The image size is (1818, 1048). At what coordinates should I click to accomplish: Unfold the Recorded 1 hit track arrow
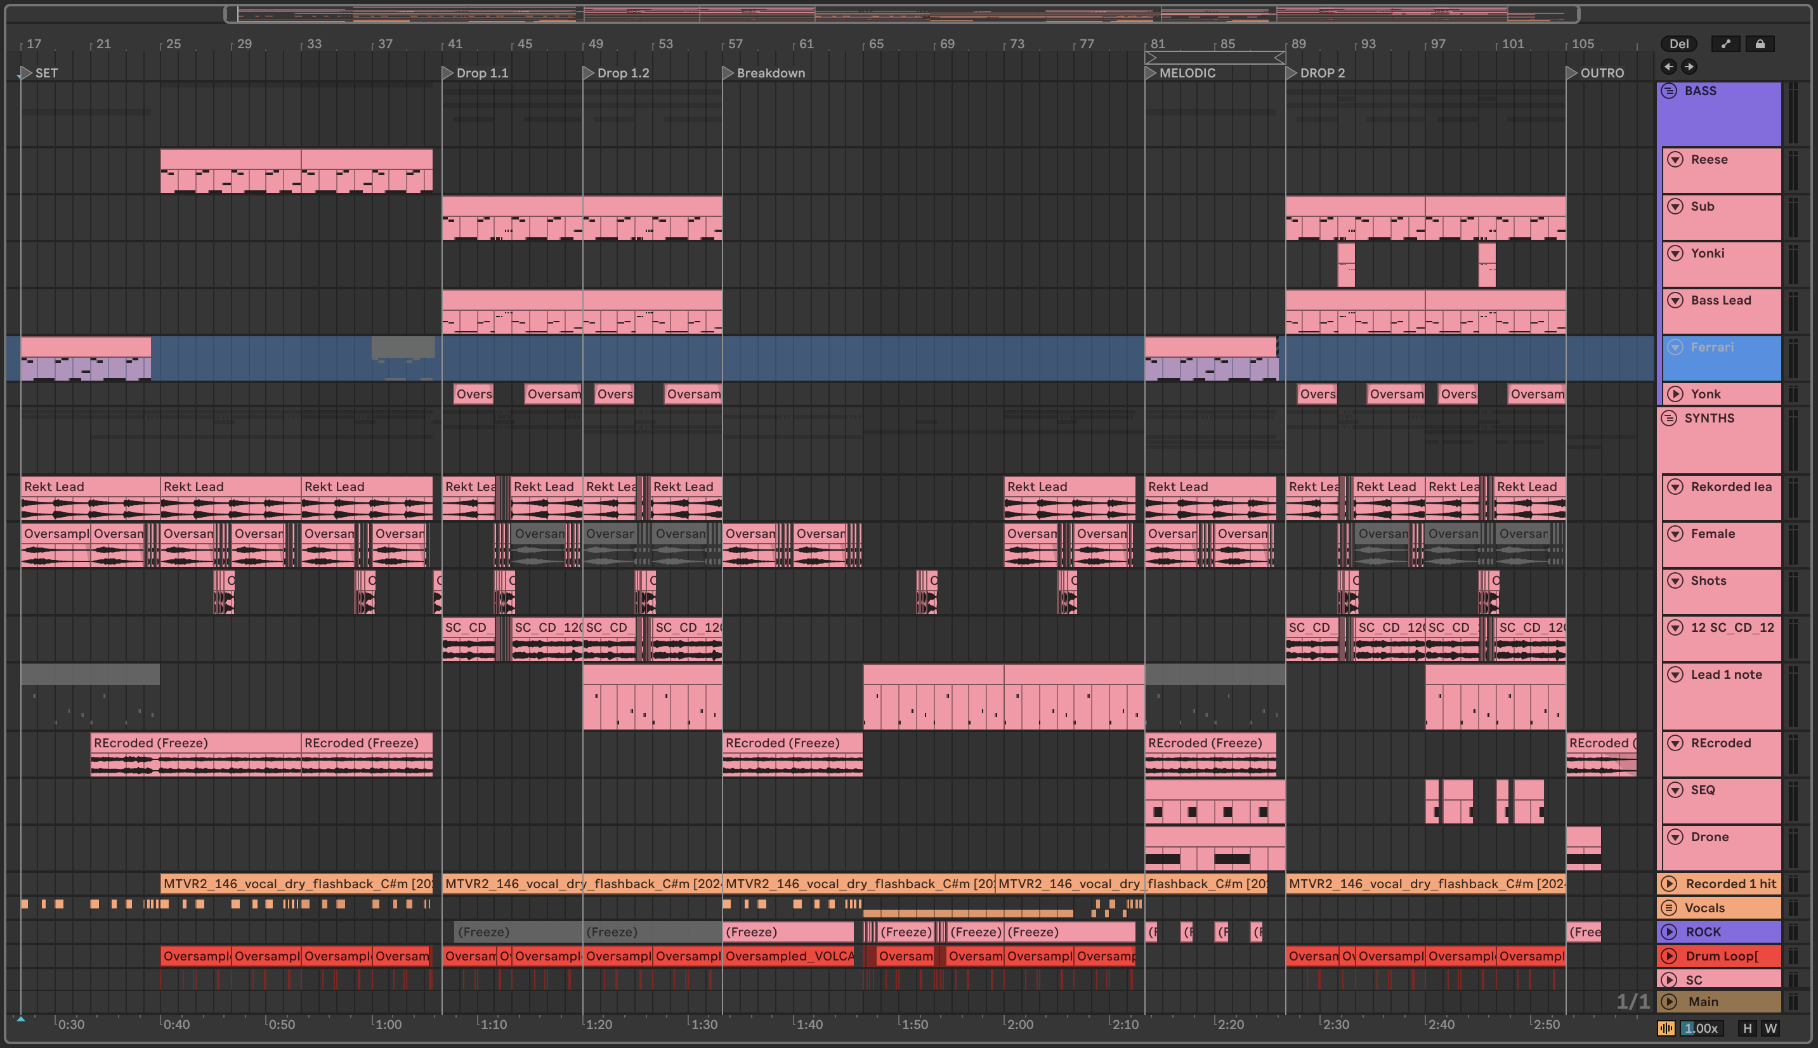click(x=1669, y=883)
